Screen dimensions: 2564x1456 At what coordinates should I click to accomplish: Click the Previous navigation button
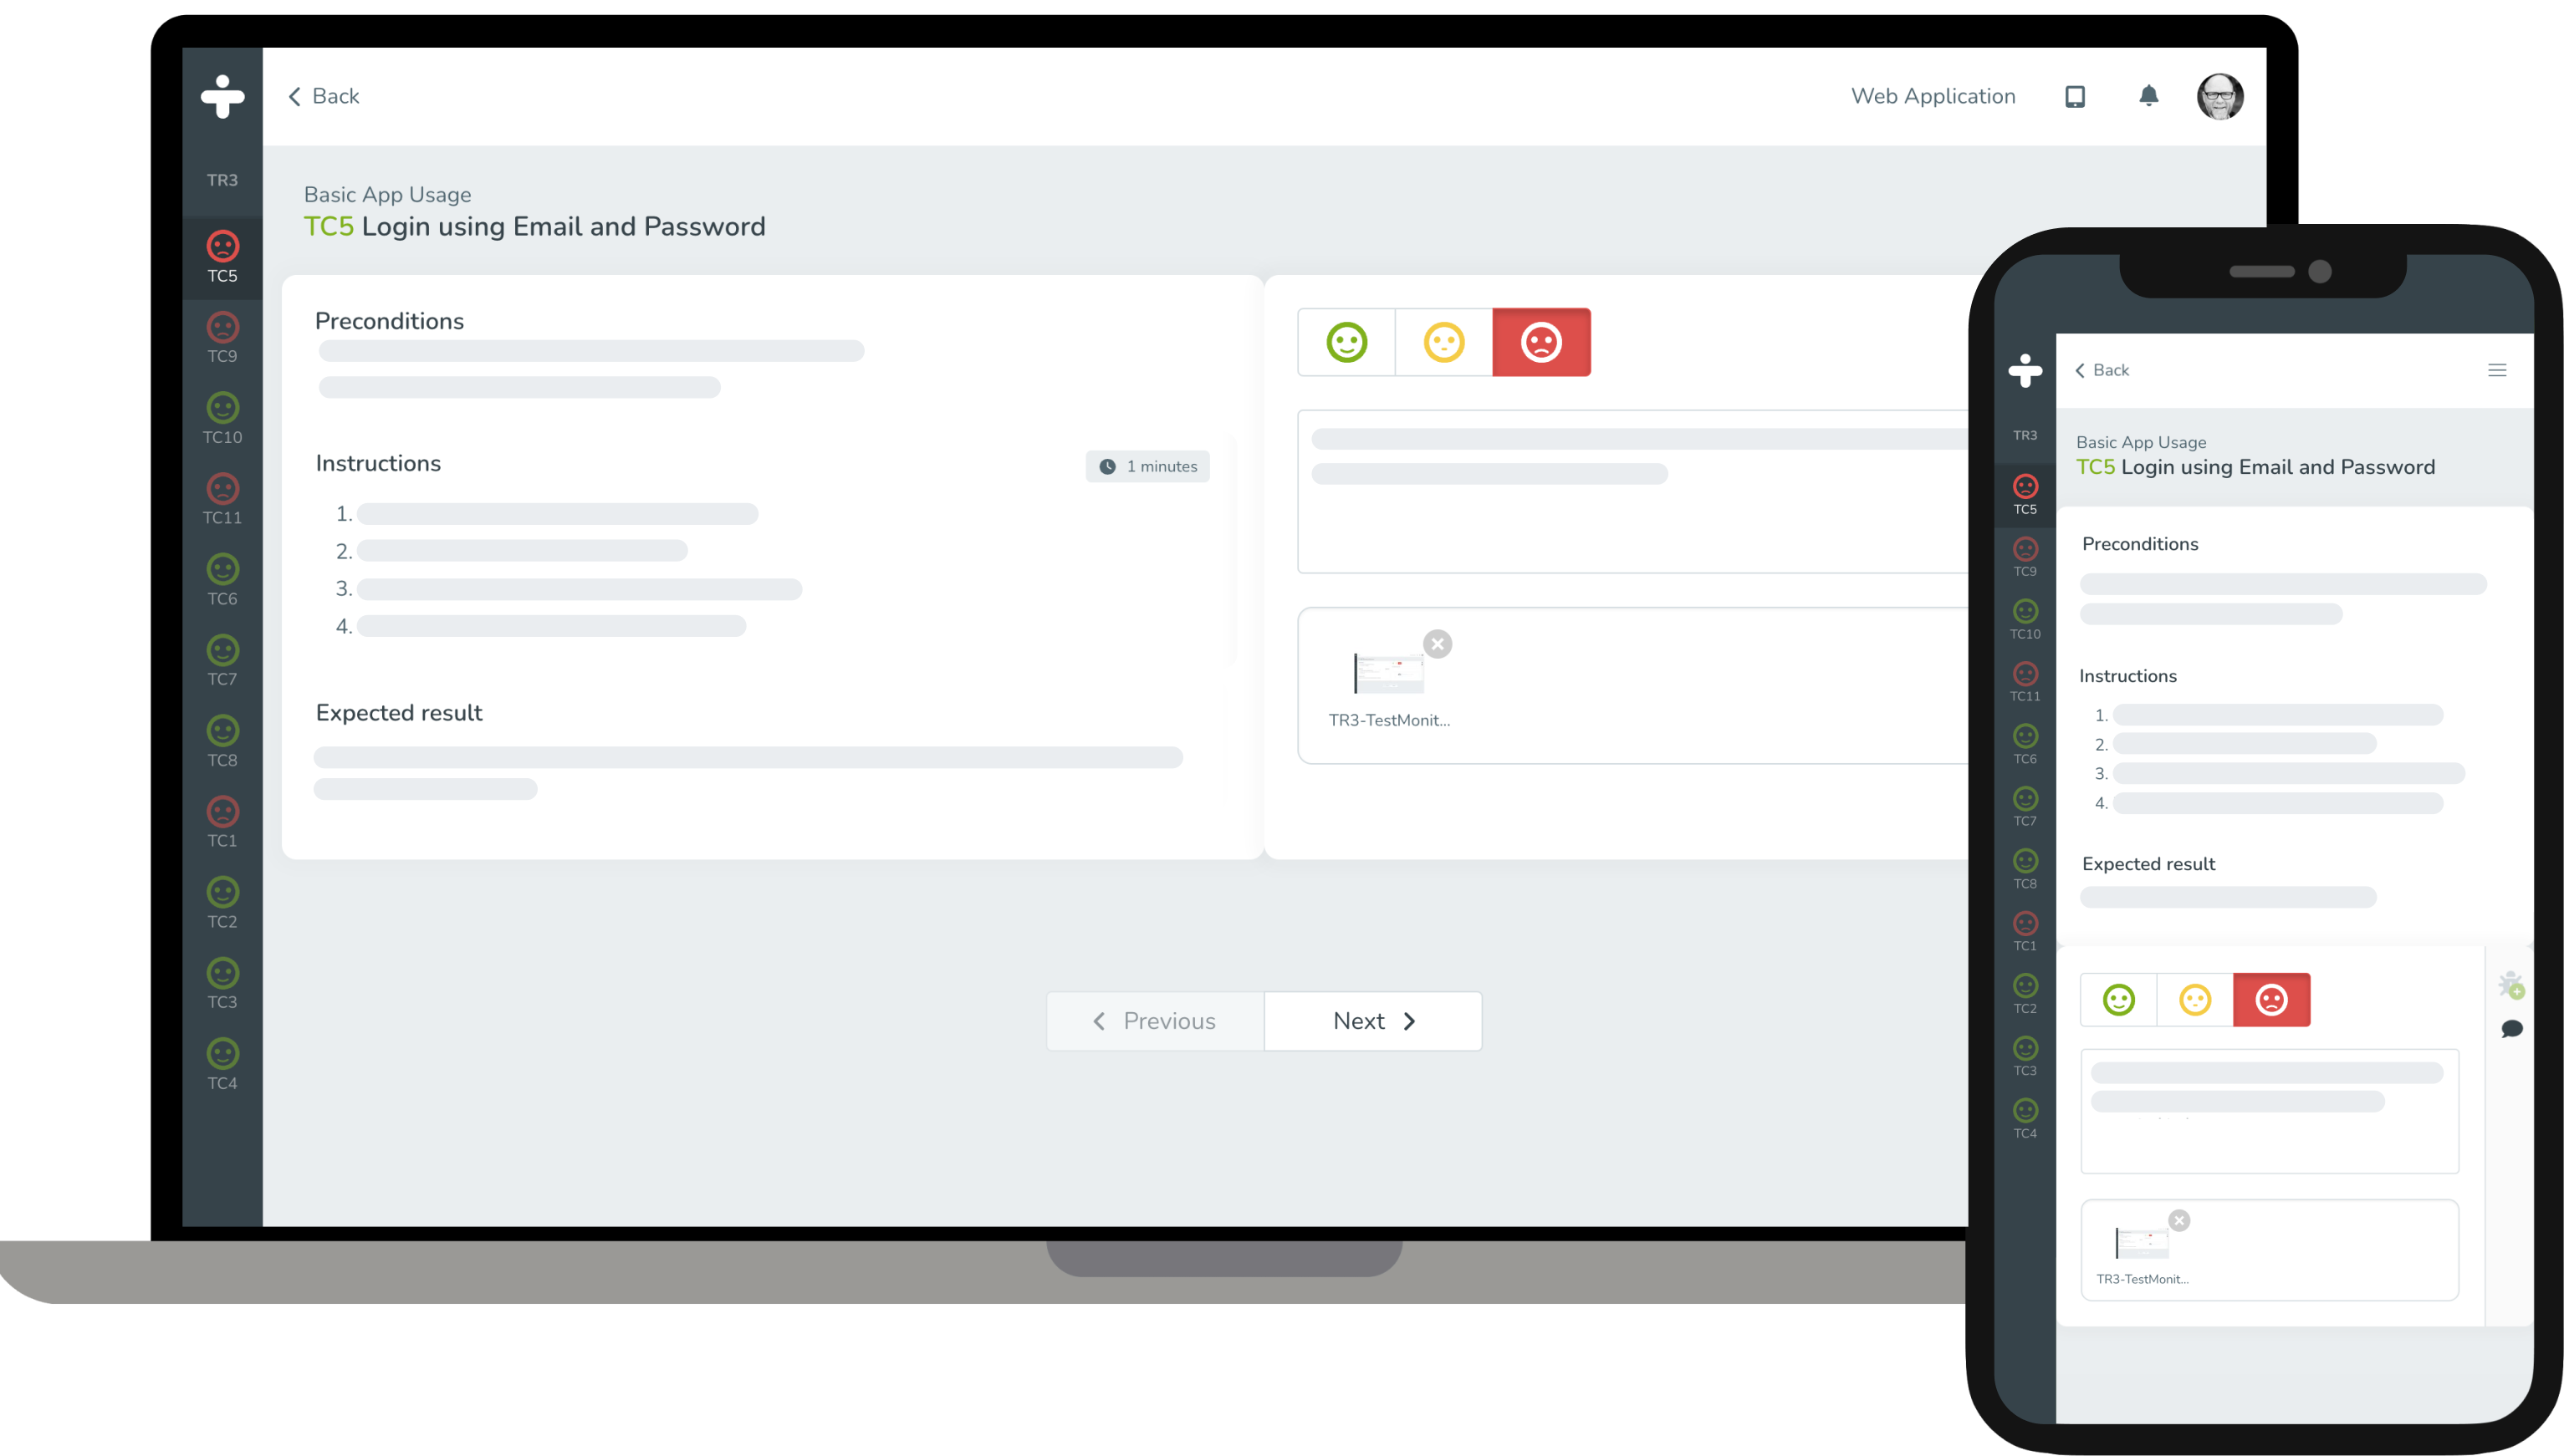(x=1153, y=1020)
